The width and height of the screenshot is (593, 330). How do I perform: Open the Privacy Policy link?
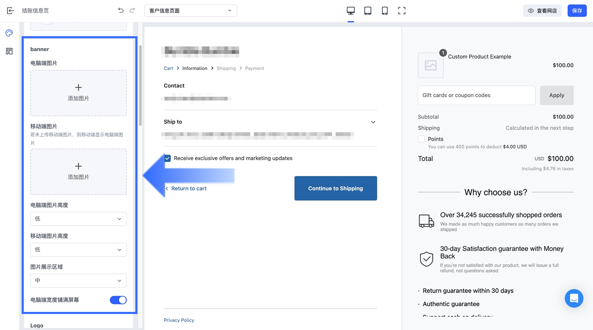(x=179, y=320)
